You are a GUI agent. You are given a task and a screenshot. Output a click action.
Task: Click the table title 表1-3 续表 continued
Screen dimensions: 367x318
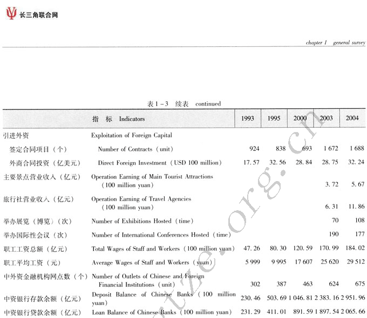[x=183, y=103]
